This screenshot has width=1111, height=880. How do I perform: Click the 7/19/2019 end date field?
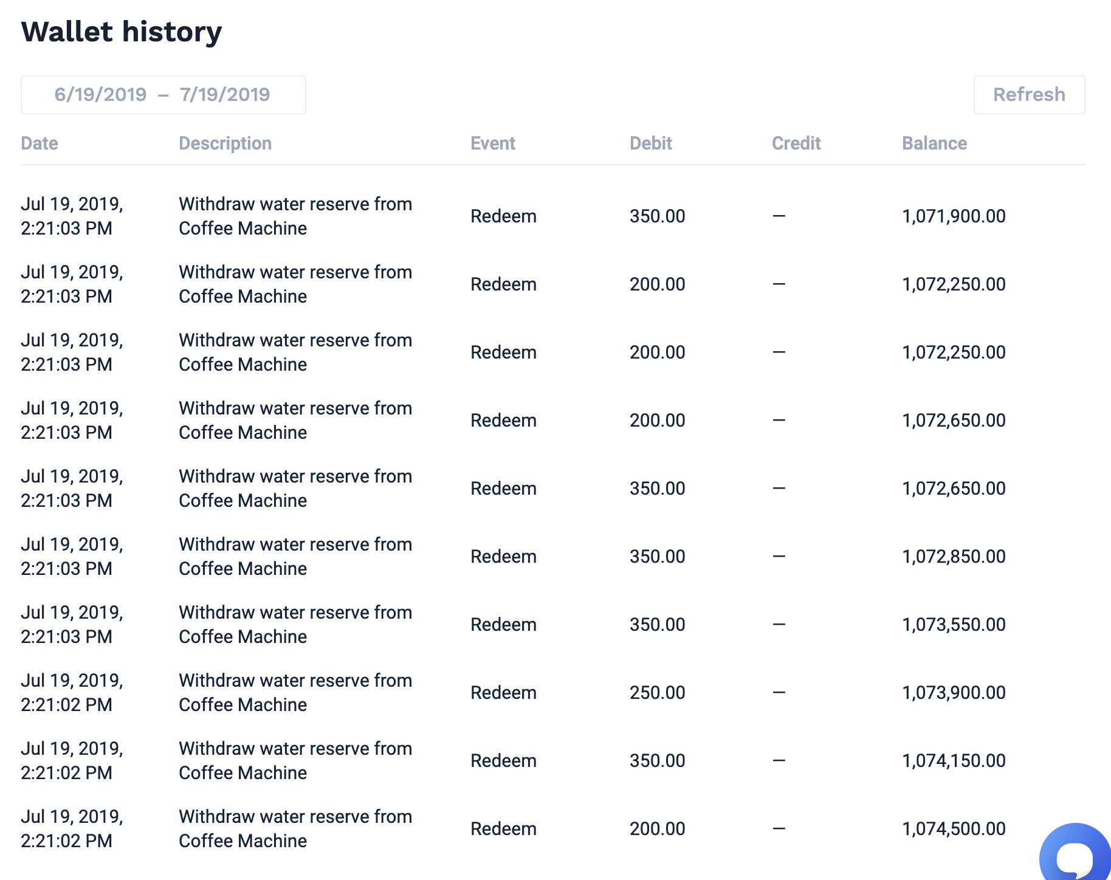click(x=225, y=95)
